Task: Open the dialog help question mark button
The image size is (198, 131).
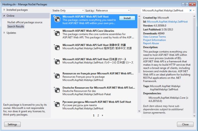Action: pyautogui.click(x=185, y=5)
